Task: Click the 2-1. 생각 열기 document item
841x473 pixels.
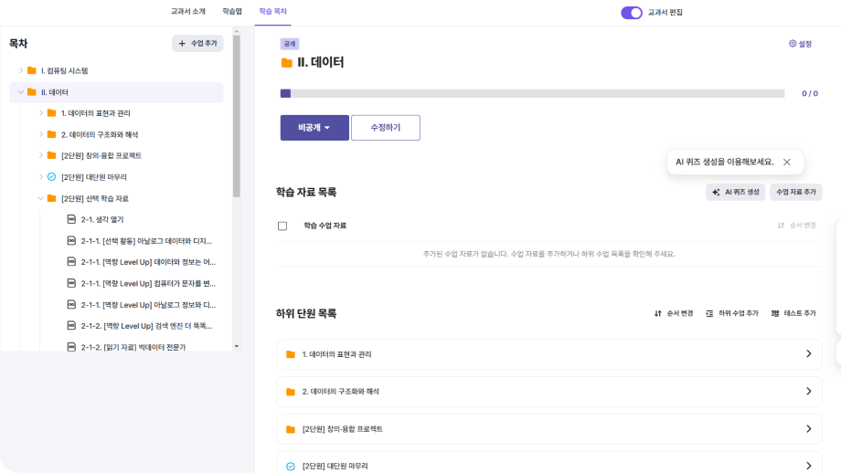Action: (x=101, y=219)
